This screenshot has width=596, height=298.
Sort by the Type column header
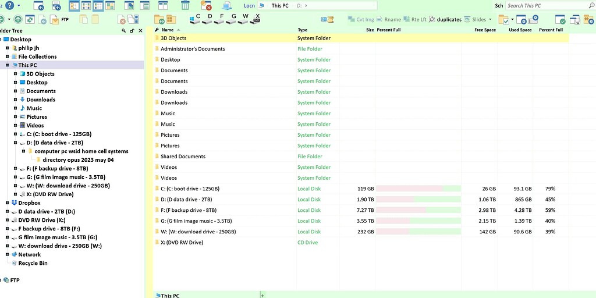point(303,30)
